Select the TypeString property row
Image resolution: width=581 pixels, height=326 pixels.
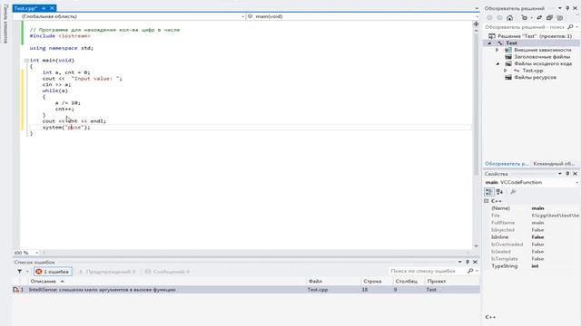click(532, 265)
